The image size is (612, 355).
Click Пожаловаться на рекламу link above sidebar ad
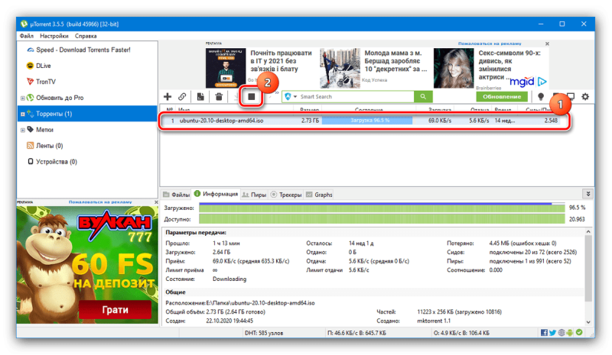[x=100, y=202]
